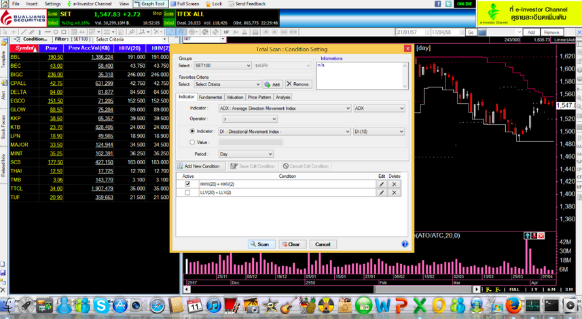Image resolution: width=582 pixels, height=319 pixels.
Task: Open App Store from the dock
Action: coord(120,306)
